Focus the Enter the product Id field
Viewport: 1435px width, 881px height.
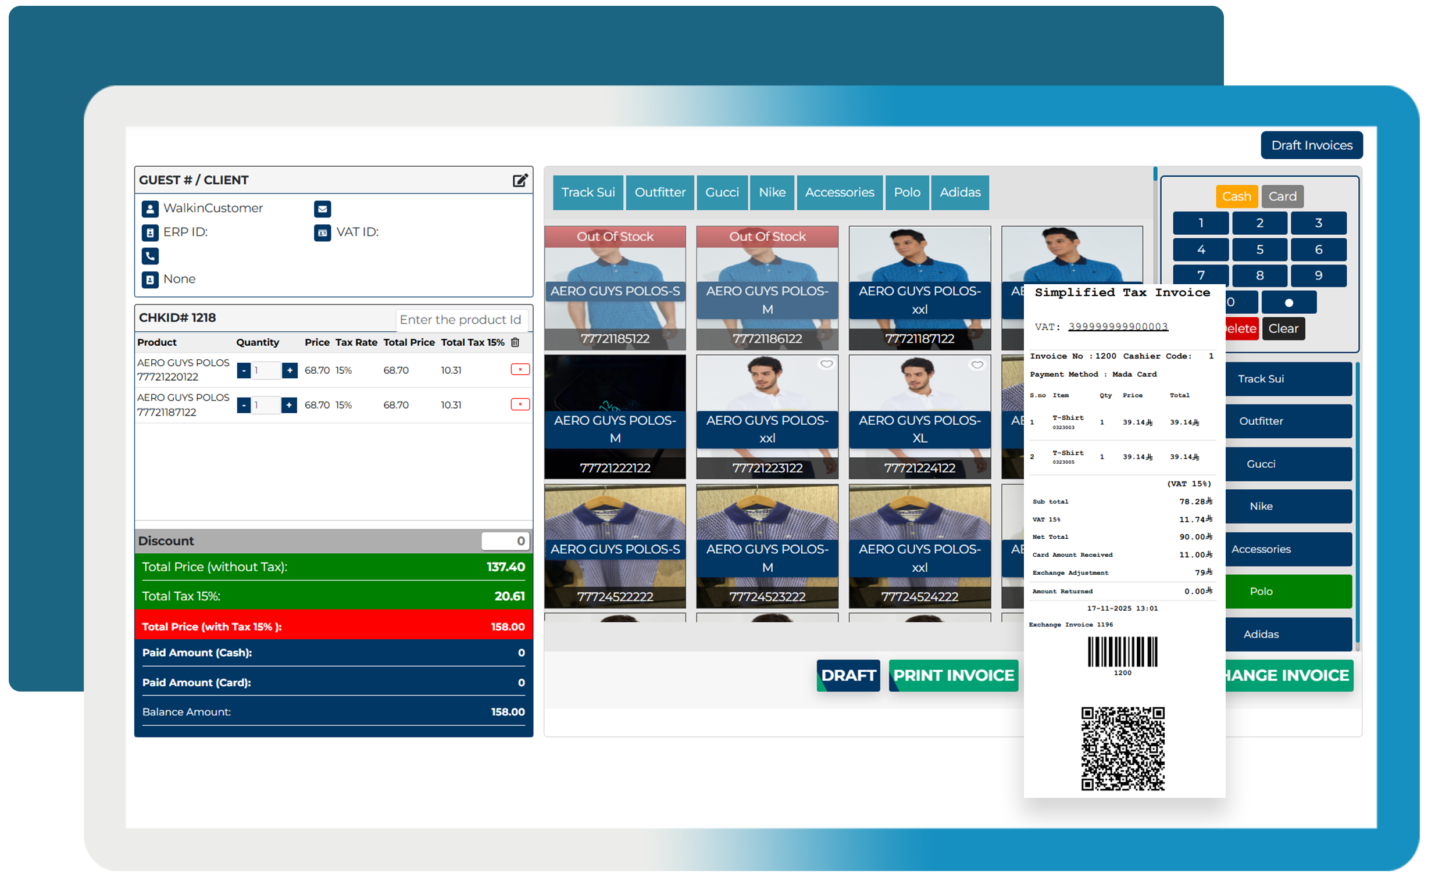click(x=461, y=320)
